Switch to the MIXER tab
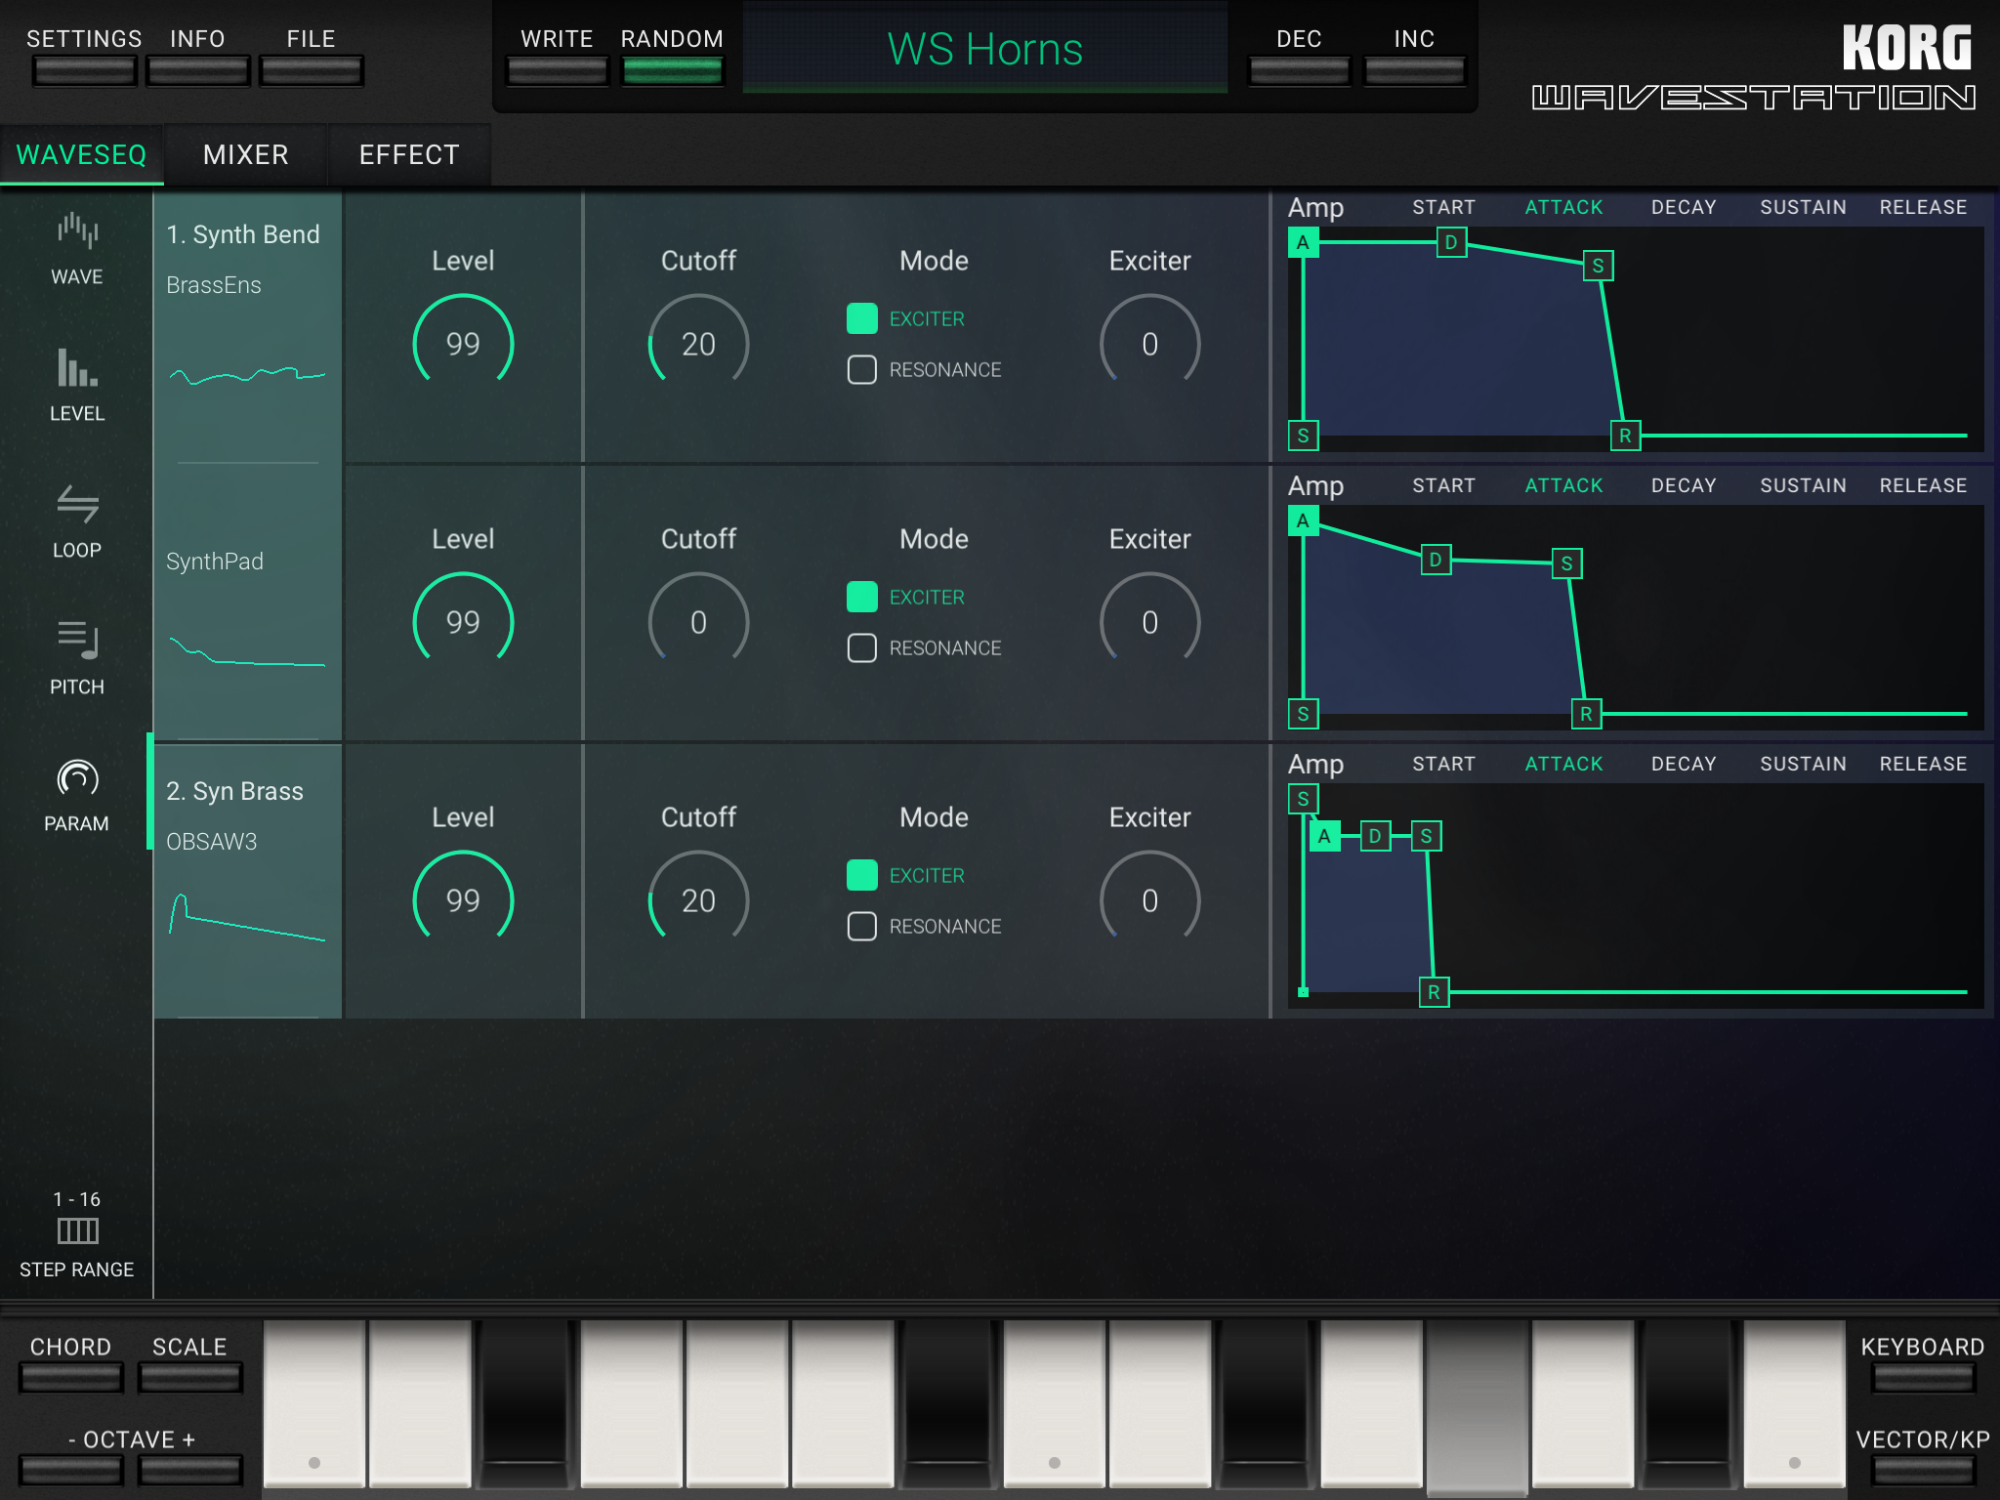This screenshot has width=2000, height=1500. (x=245, y=154)
